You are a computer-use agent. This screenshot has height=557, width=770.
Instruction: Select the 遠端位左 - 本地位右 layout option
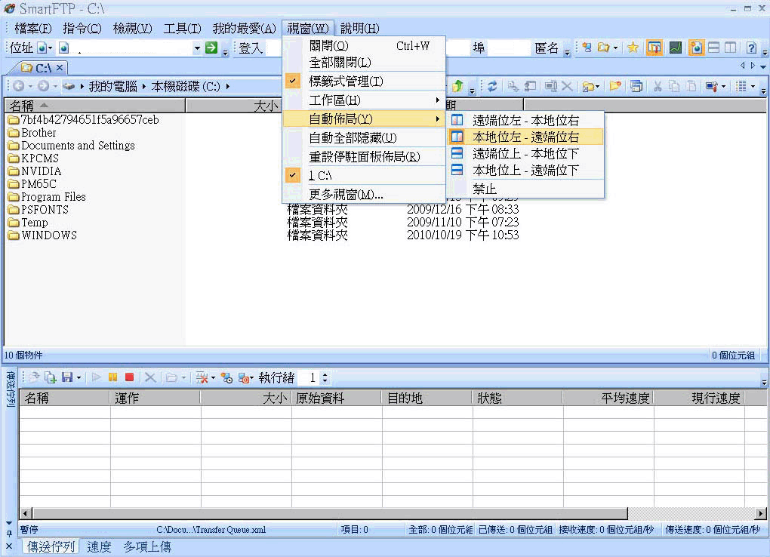tap(526, 120)
